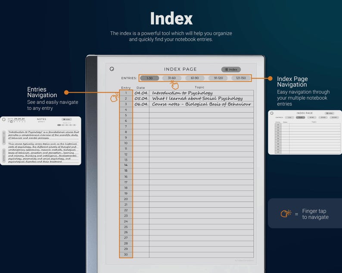Click the date cell 05.04. in row 2
Viewport: 342px width, 273px height.
(x=141, y=99)
